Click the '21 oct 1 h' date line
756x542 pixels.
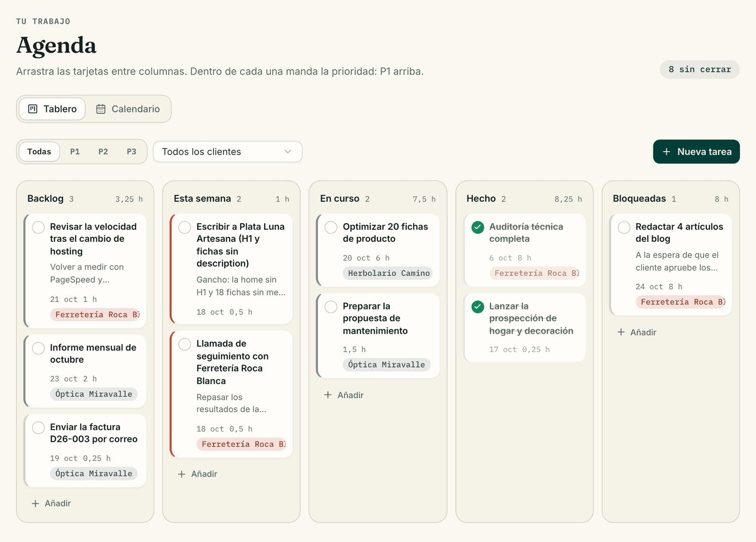point(73,300)
